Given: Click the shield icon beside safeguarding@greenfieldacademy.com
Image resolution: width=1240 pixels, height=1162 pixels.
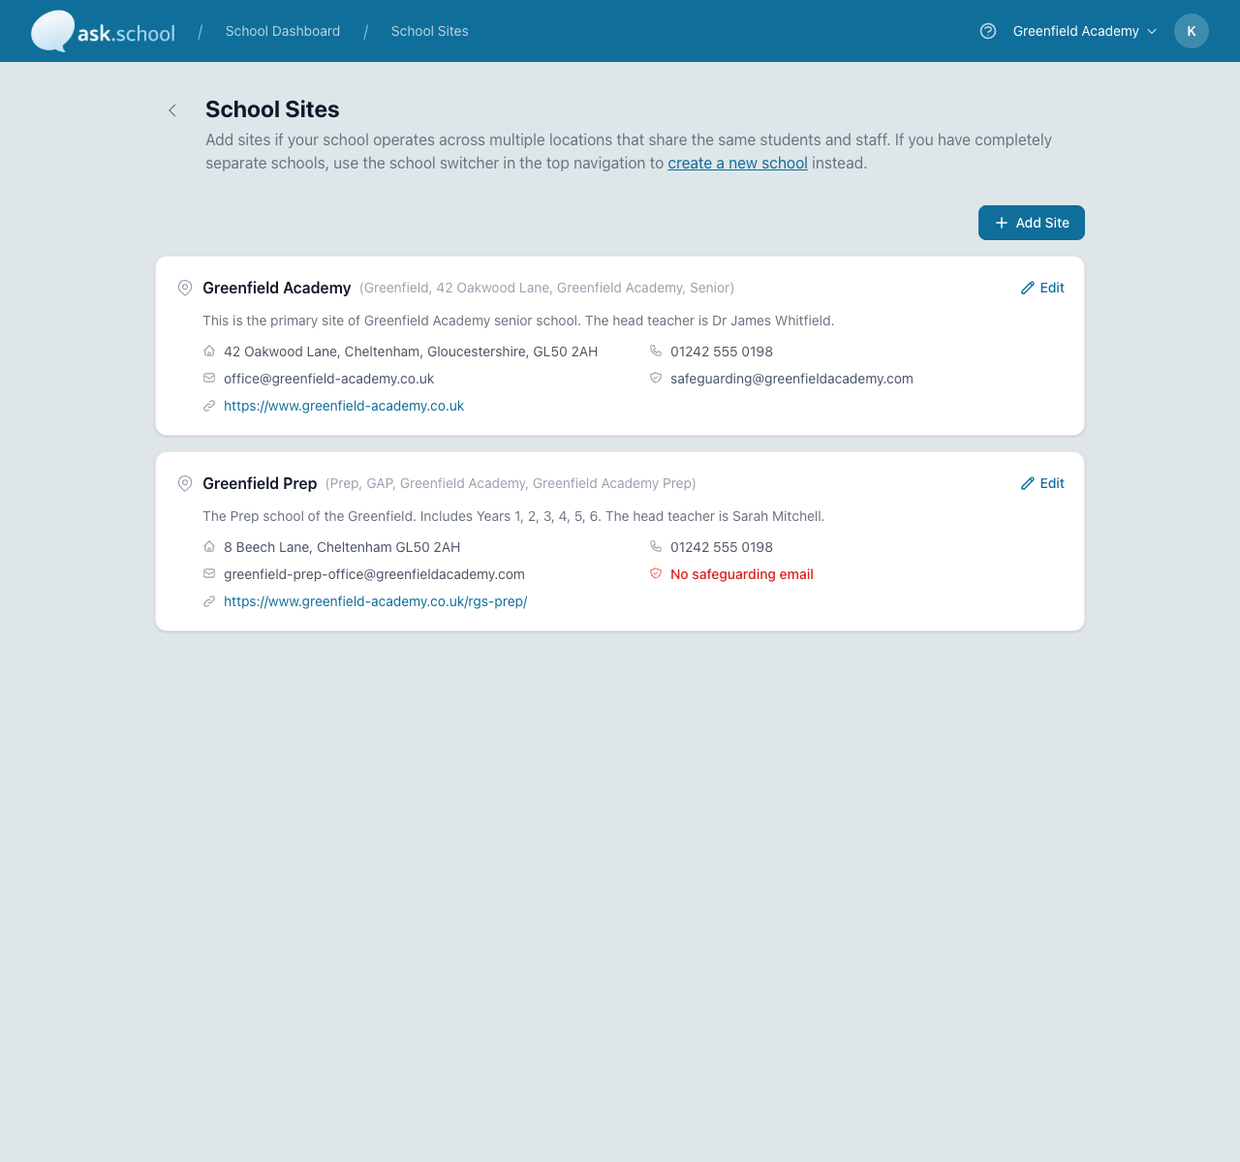Looking at the screenshot, I should (656, 378).
